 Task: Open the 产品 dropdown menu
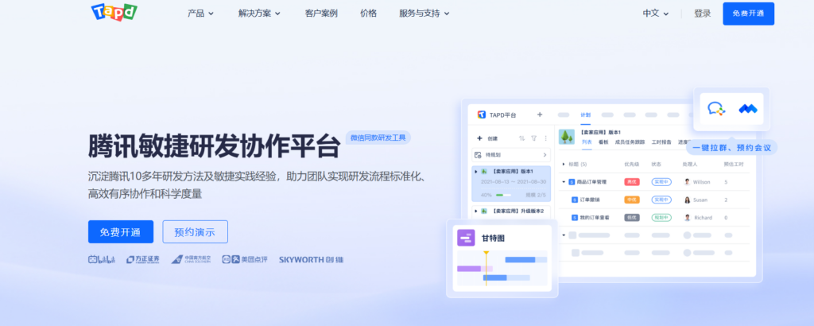coord(200,14)
